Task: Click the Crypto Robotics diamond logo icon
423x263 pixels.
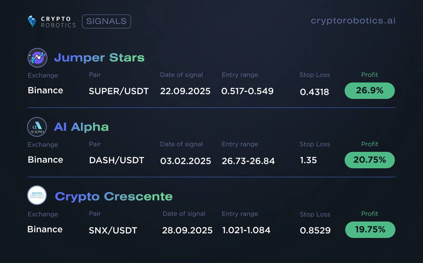Action: coord(32,21)
